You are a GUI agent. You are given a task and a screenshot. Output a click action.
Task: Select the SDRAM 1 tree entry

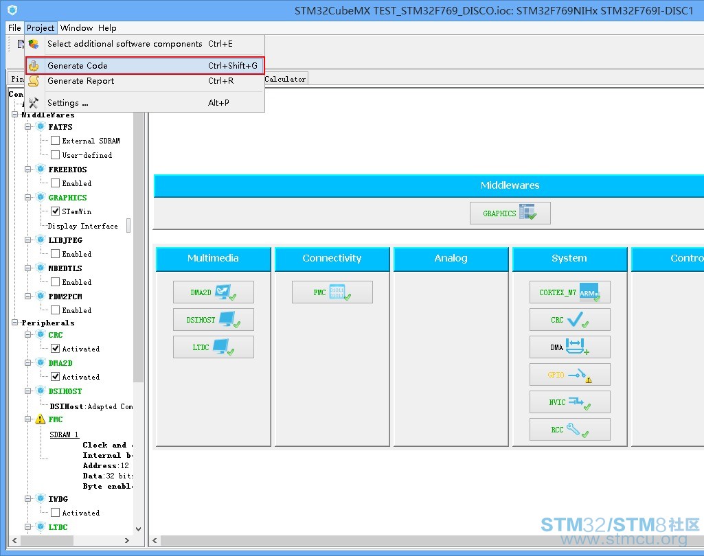64,435
